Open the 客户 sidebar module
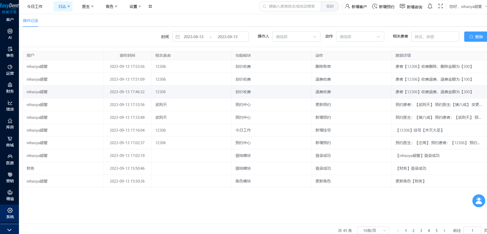Image resolution: width=487 pixels, height=234 pixels. point(10,20)
